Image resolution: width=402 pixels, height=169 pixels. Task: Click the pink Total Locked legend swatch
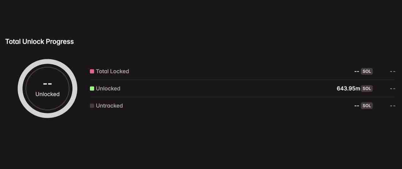(x=92, y=71)
